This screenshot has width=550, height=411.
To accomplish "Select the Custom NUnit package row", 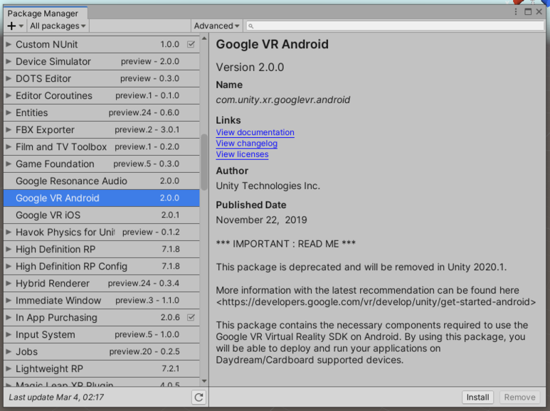I will click(101, 44).
